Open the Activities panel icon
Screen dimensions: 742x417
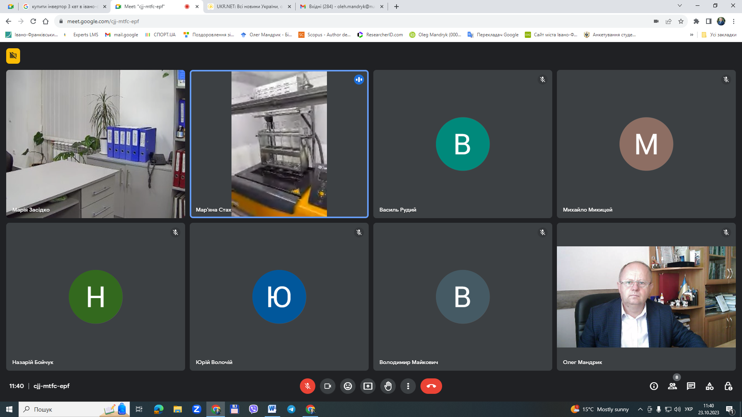click(x=710, y=386)
